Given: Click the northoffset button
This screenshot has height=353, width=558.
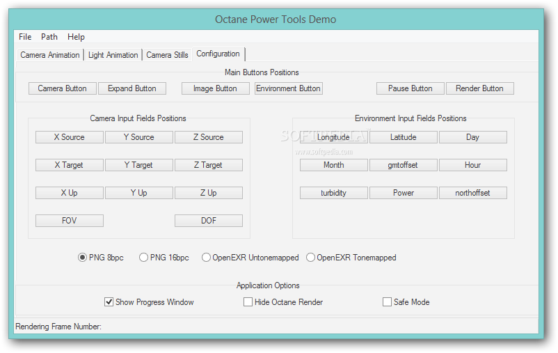Looking at the screenshot, I should (x=473, y=193).
